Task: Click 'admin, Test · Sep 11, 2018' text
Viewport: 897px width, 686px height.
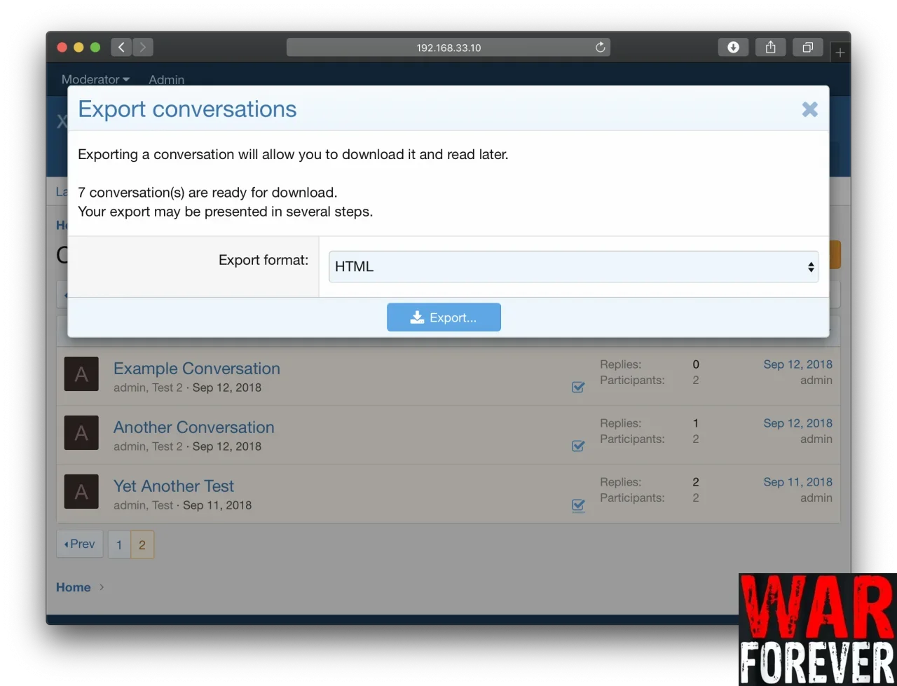Action: (x=182, y=505)
